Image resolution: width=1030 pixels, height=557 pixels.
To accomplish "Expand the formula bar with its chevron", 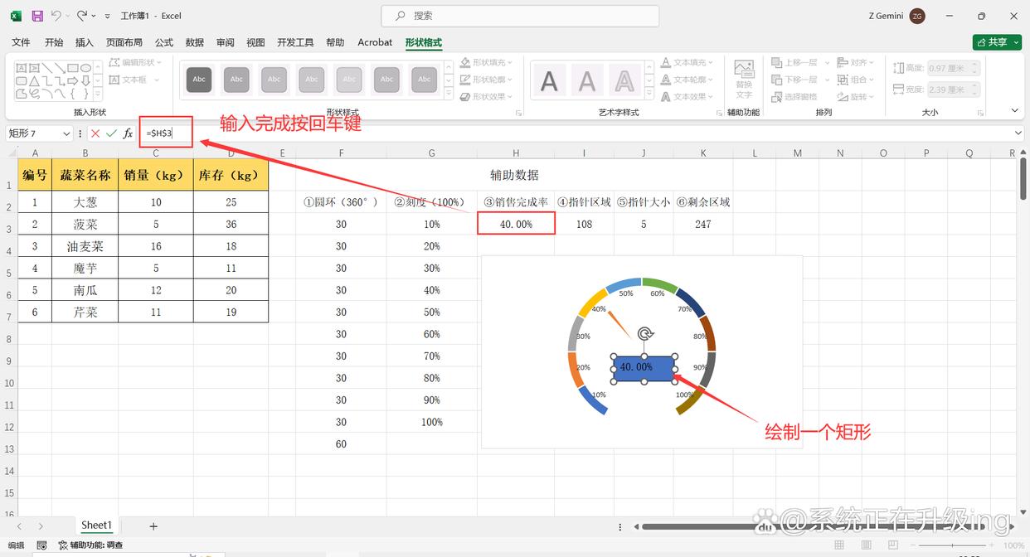I will click(1018, 133).
